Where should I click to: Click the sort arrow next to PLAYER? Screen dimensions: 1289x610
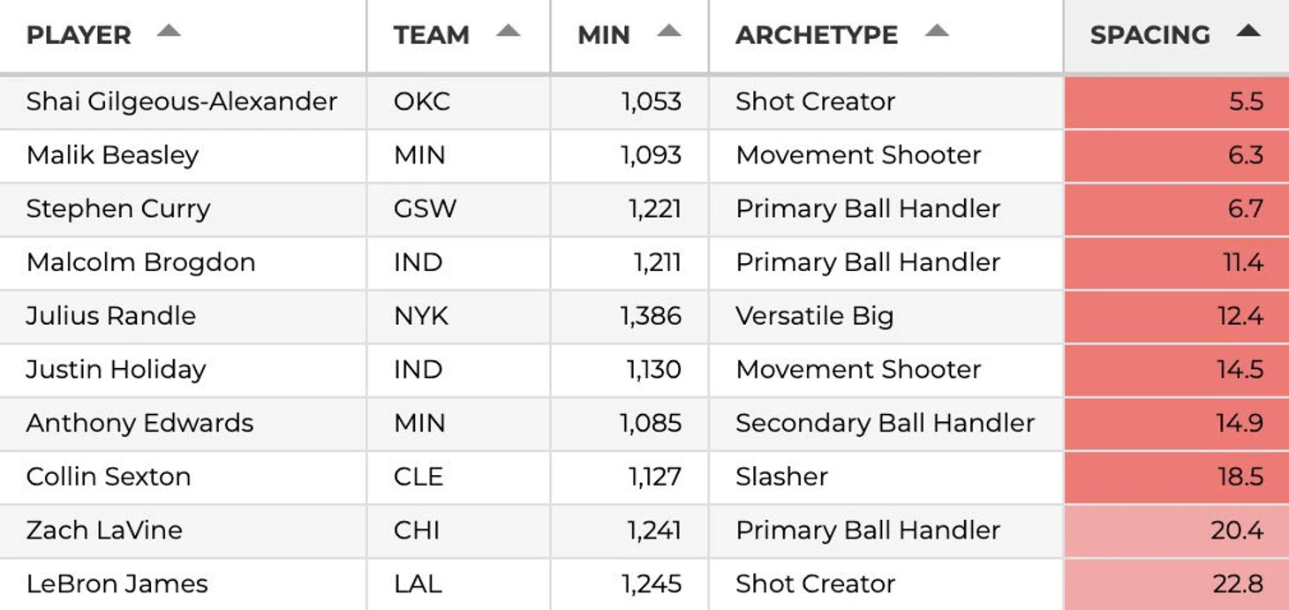[169, 32]
